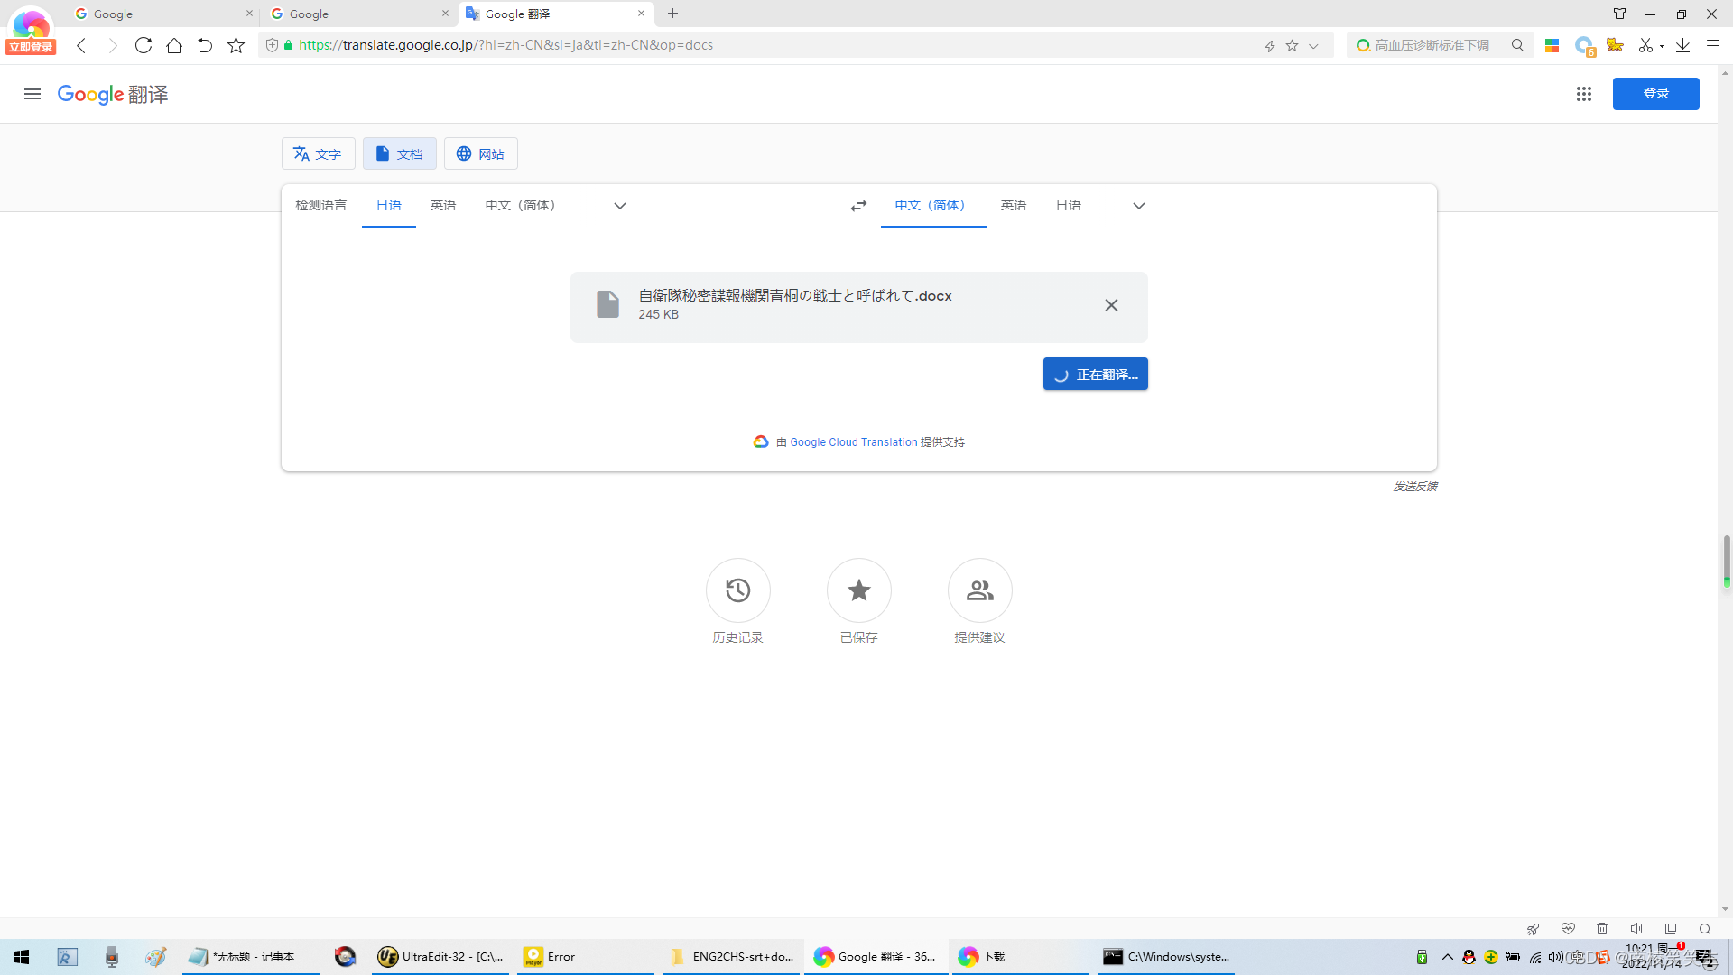Viewport: 1733px width, 975px height.
Task: Swap source and target languages
Action: tap(858, 206)
